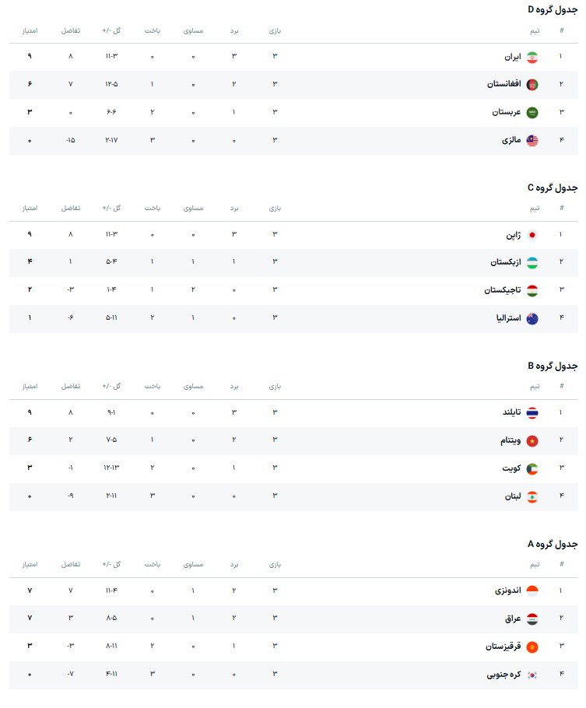Click the Vietnam flag icon

pos(532,441)
